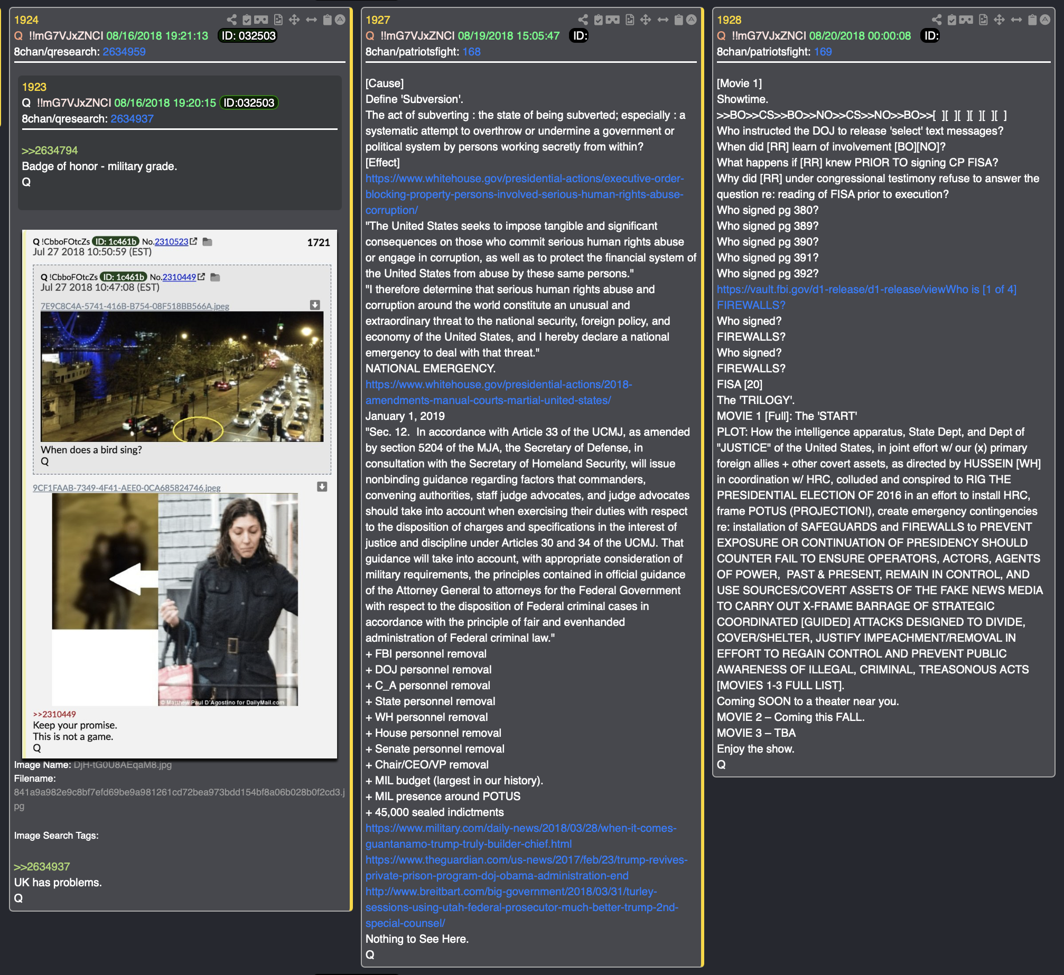Click the share icon on post 1928
Viewport: 1064px width, 975px height.
pyautogui.click(x=937, y=20)
